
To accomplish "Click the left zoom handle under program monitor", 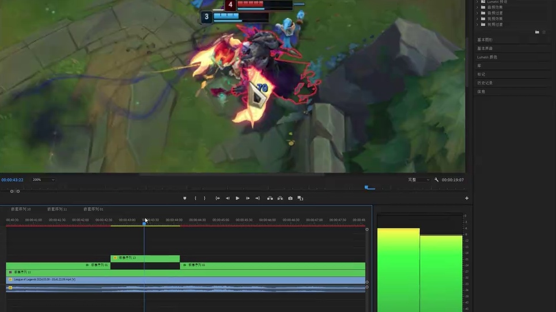I will pos(12,191).
